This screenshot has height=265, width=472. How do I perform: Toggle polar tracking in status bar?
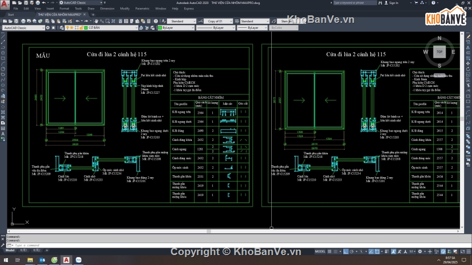coord(351,252)
